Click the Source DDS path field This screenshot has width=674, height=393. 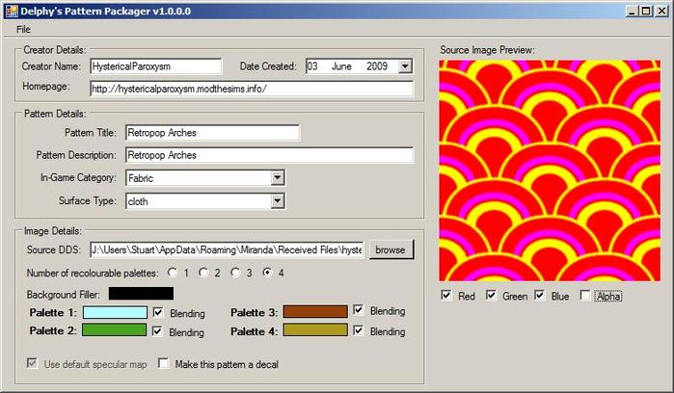point(227,249)
